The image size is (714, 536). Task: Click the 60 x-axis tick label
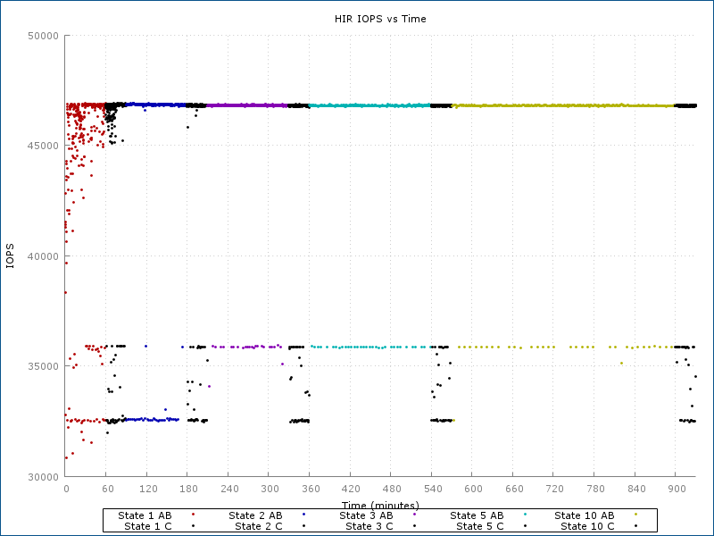pyautogui.click(x=108, y=489)
